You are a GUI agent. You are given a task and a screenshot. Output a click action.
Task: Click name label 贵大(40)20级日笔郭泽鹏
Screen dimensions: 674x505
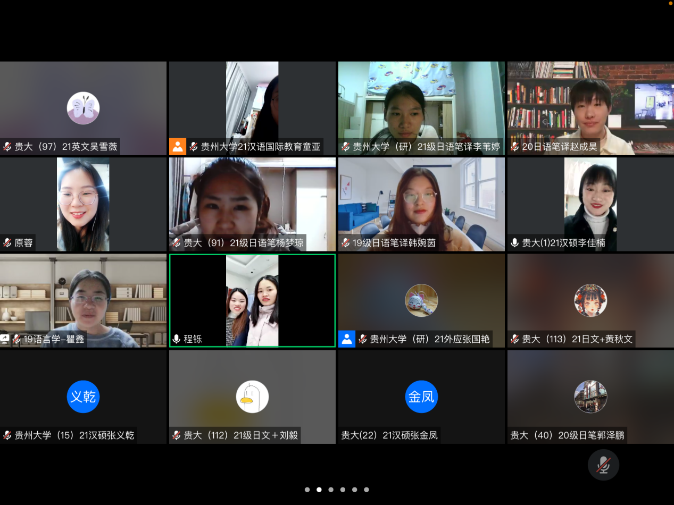click(567, 435)
